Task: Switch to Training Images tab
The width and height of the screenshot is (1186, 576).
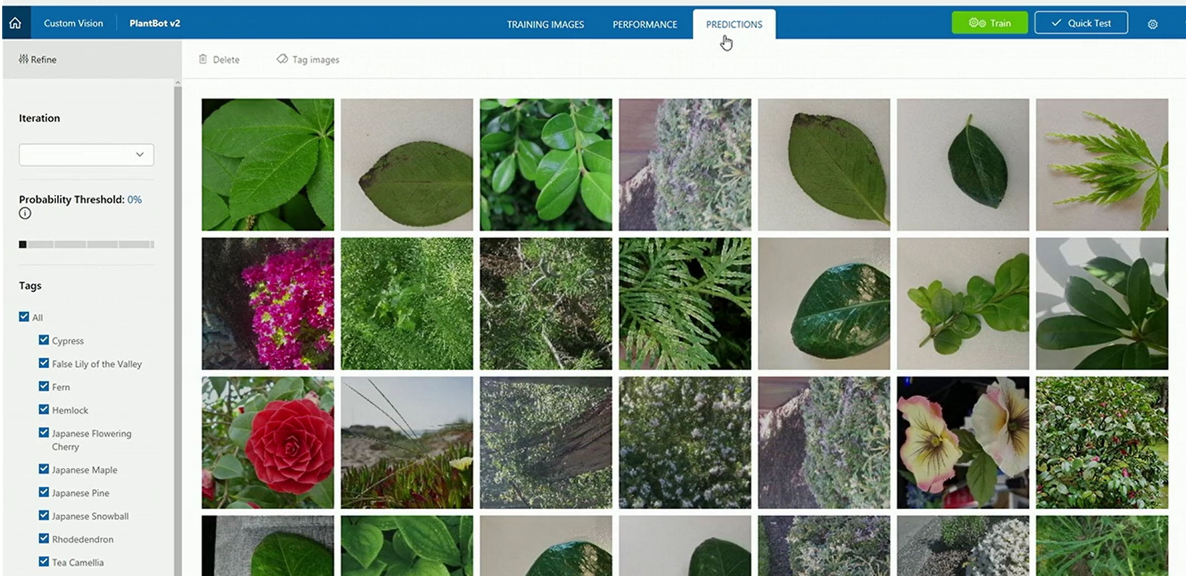Action: coord(545,24)
